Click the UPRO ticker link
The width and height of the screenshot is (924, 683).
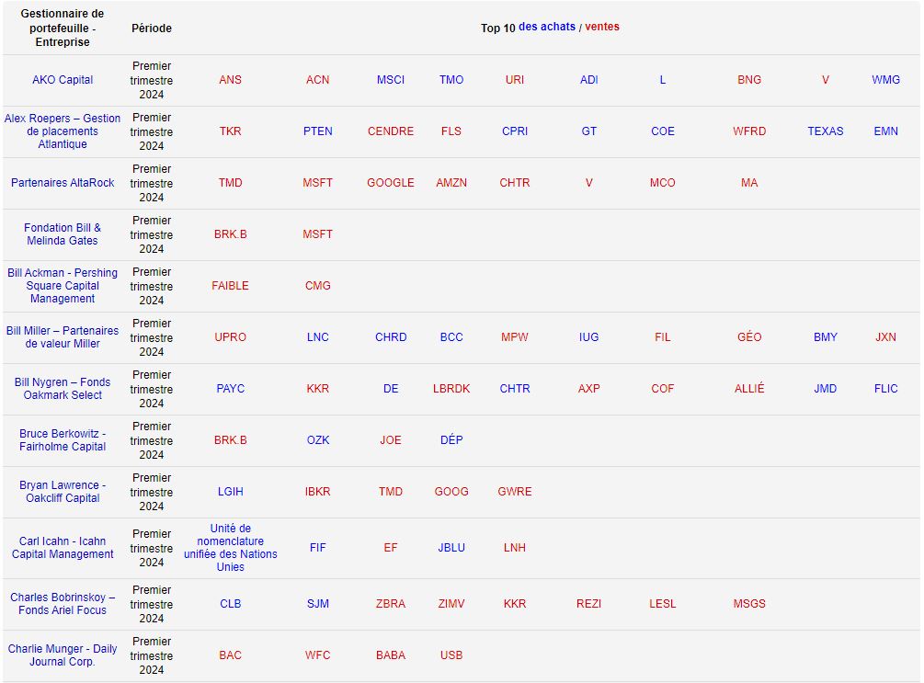tap(230, 337)
